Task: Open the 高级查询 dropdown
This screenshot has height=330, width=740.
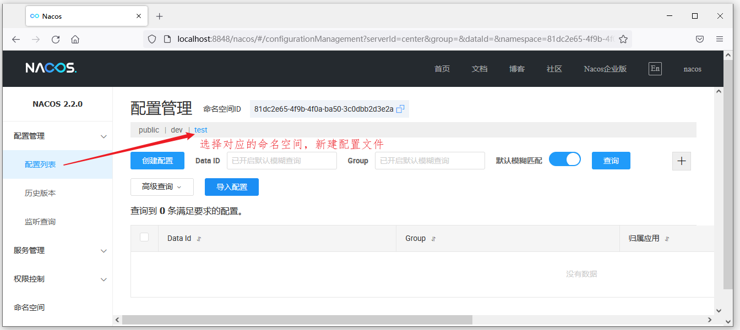Action: 162,187
